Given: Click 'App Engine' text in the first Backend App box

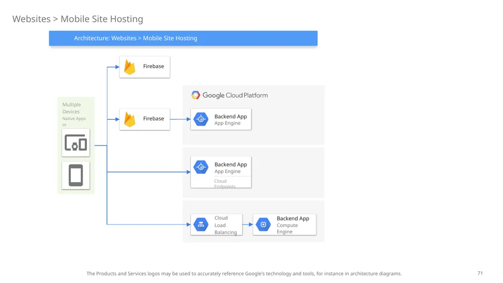Looking at the screenshot, I should pyautogui.click(x=227, y=123).
